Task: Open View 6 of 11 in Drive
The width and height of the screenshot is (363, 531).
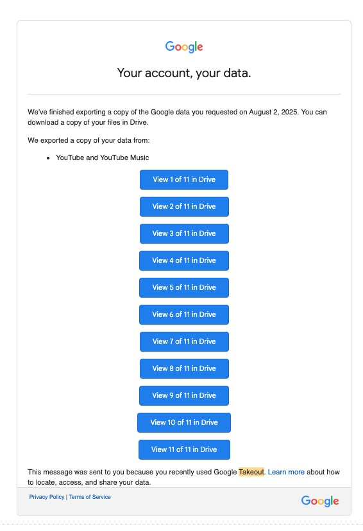Action: point(184,314)
